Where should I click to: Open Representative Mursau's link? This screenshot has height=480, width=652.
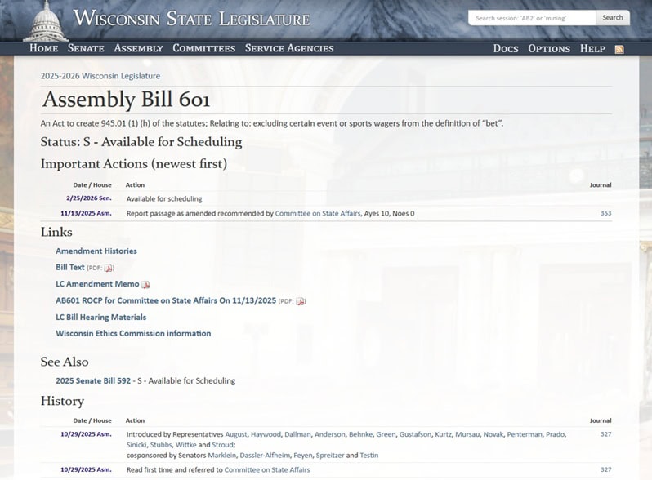[x=467, y=434]
